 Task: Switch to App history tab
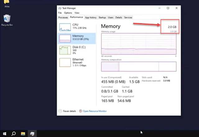click(90, 17)
